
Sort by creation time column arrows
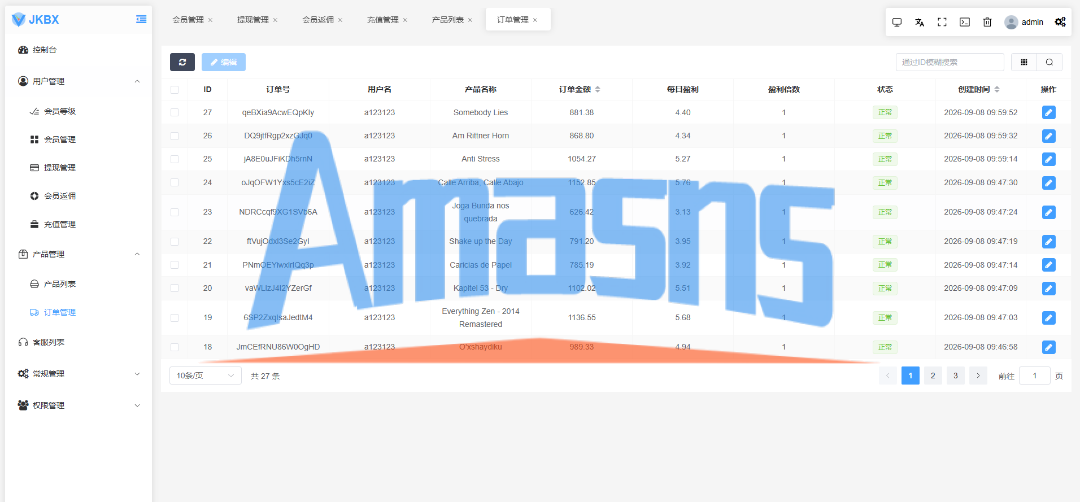tap(997, 89)
